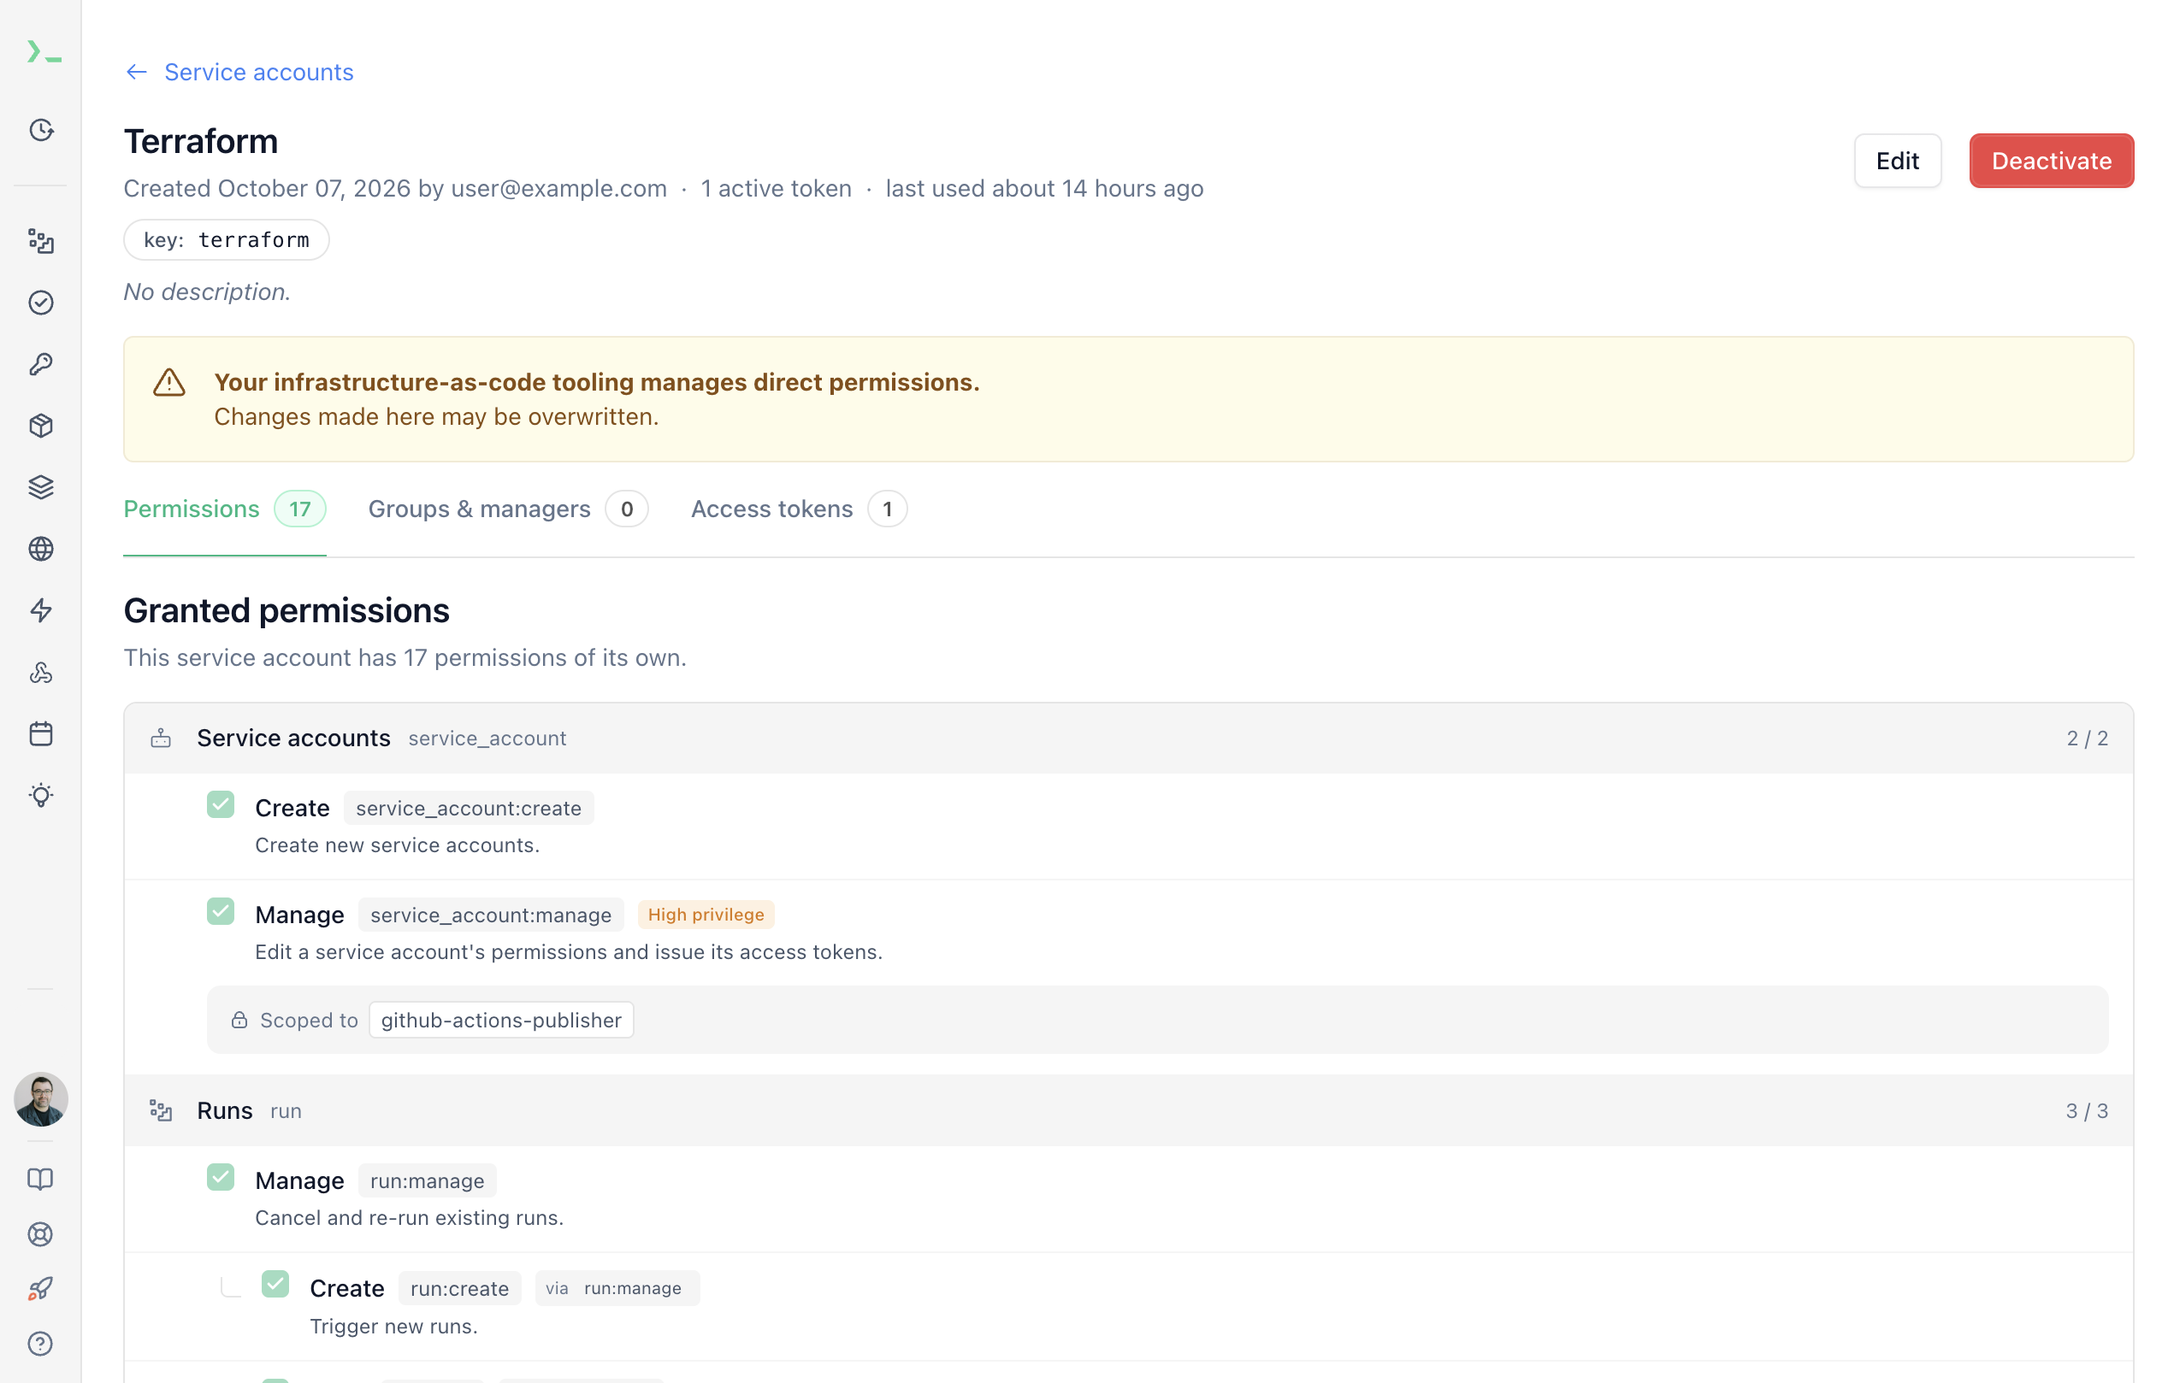The image size is (2174, 1383).
Task: Click the user avatar photo in sidebar
Action: tap(41, 1099)
